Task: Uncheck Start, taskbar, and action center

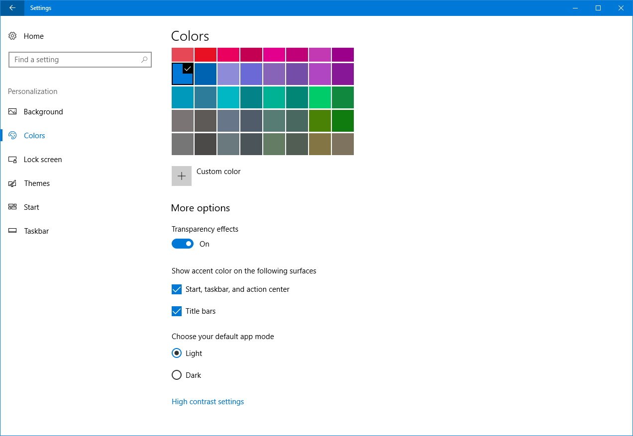Action: 177,289
